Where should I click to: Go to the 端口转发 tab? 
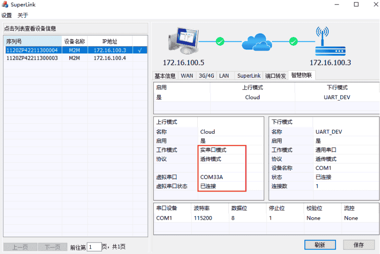point(276,76)
